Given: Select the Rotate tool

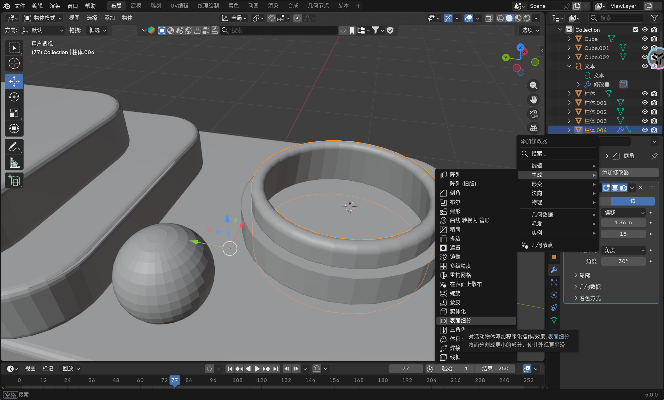Looking at the screenshot, I should [x=14, y=97].
